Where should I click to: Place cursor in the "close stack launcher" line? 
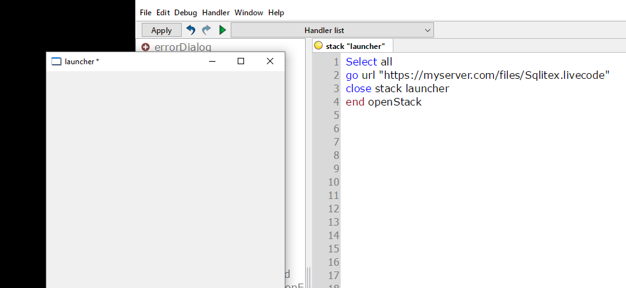point(397,88)
